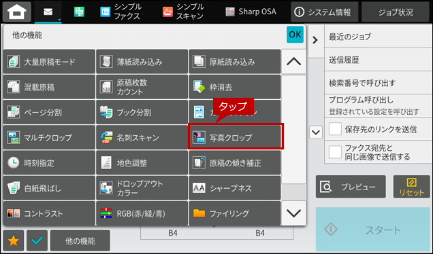The width and height of the screenshot is (433, 254).
Task: Select コントラスト function
Action: [x=50, y=213]
